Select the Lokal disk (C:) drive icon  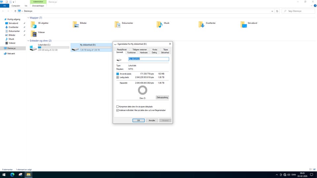click(x=33, y=48)
